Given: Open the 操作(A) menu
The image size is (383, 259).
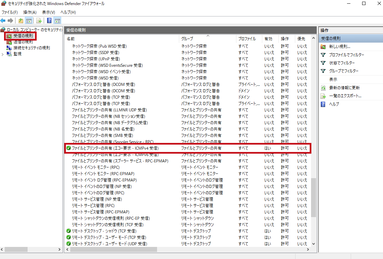Looking at the screenshot, I should (x=30, y=12).
